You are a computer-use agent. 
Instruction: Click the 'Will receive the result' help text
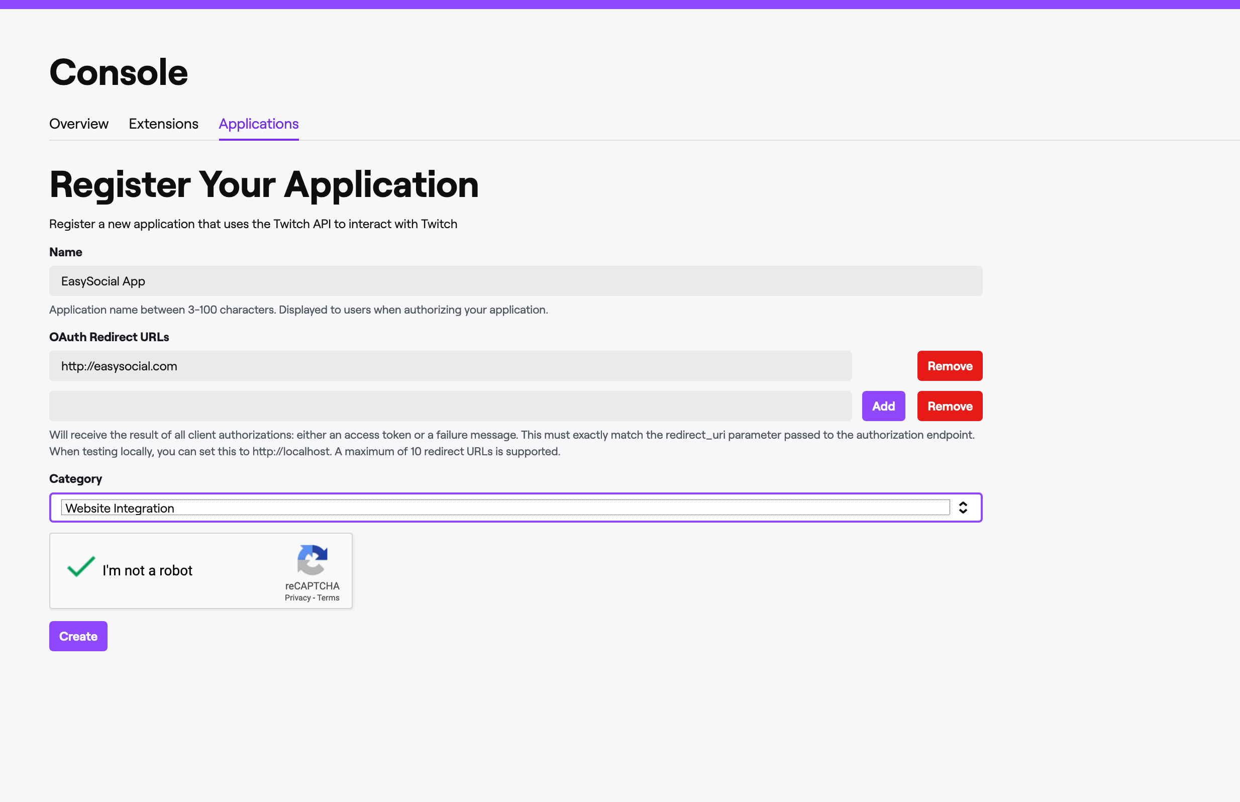point(511,443)
